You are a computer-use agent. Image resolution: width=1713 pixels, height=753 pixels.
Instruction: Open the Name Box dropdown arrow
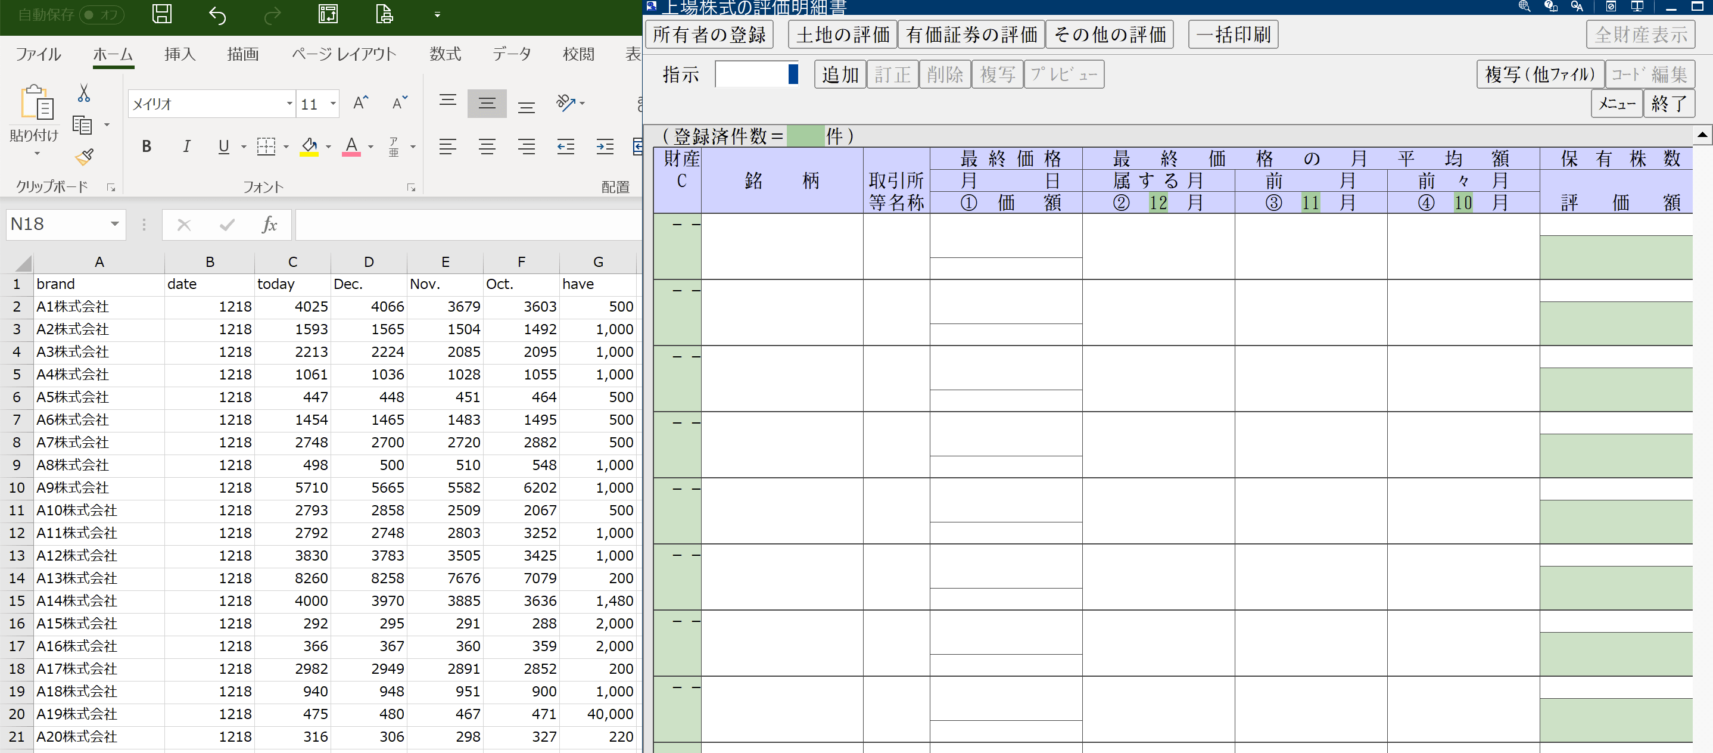[x=114, y=224]
